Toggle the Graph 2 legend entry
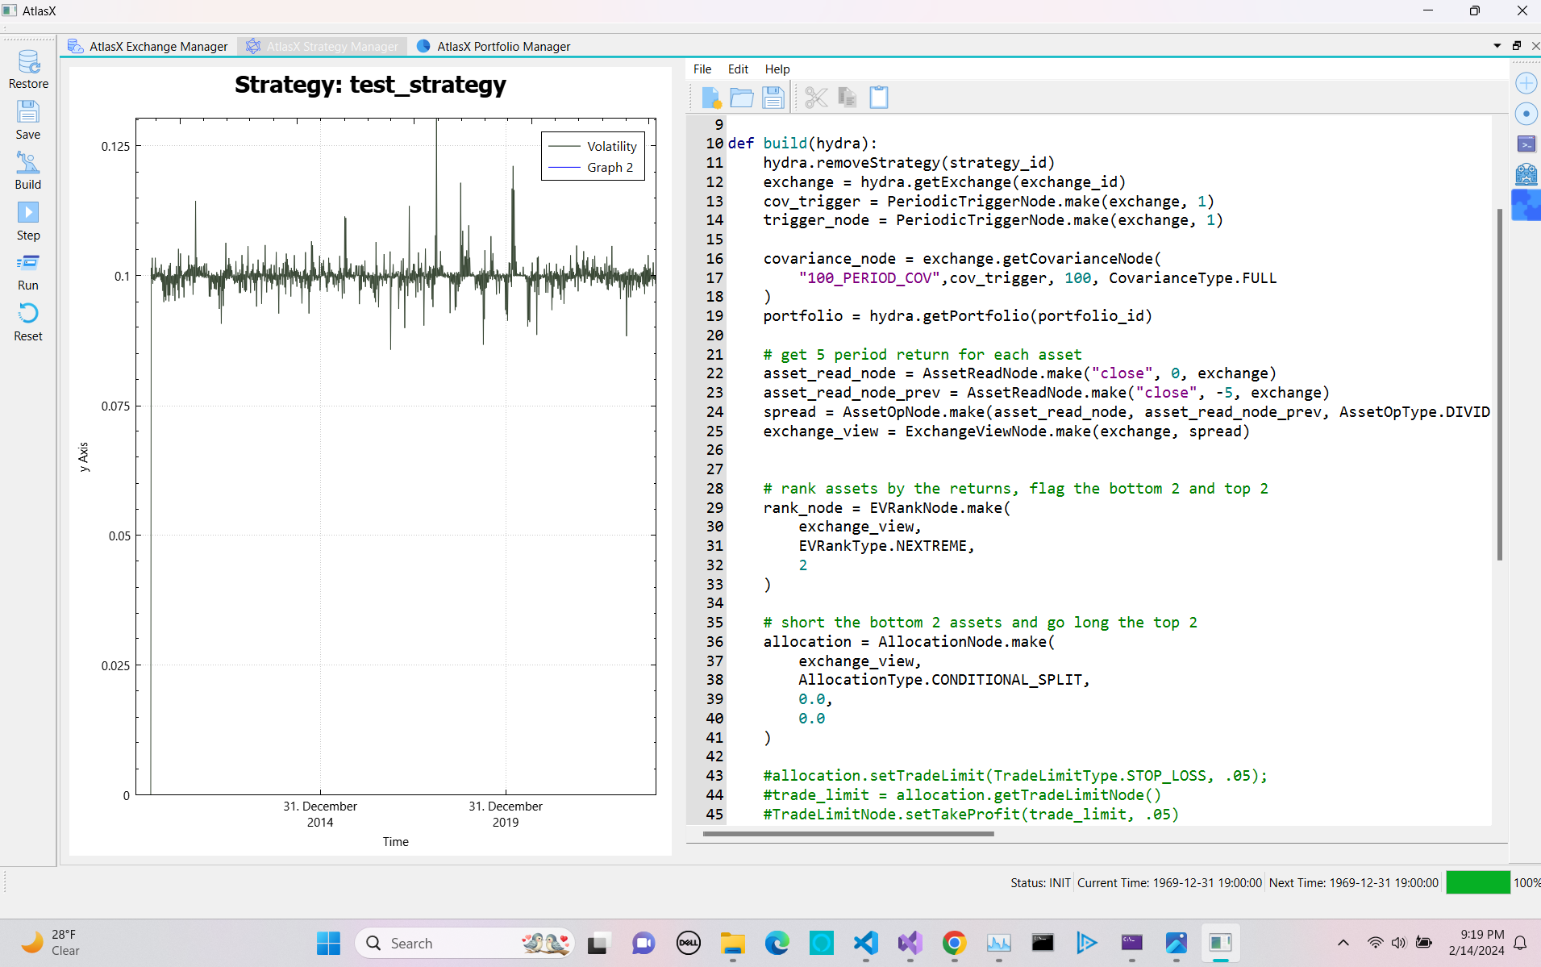This screenshot has width=1541, height=967. pos(609,168)
